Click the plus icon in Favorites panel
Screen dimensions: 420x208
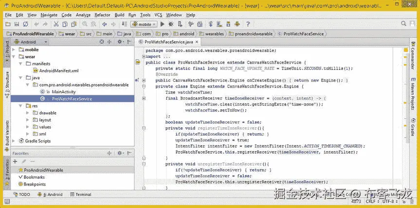15,161
